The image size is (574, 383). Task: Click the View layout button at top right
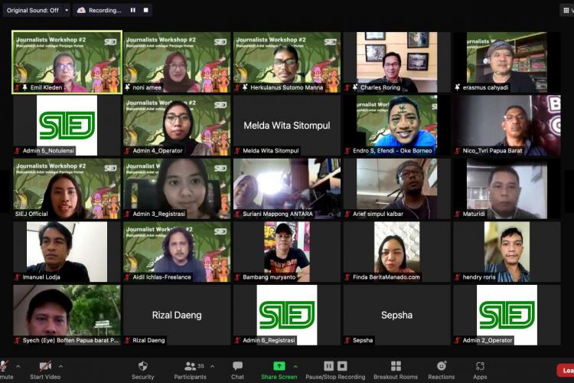[566, 10]
